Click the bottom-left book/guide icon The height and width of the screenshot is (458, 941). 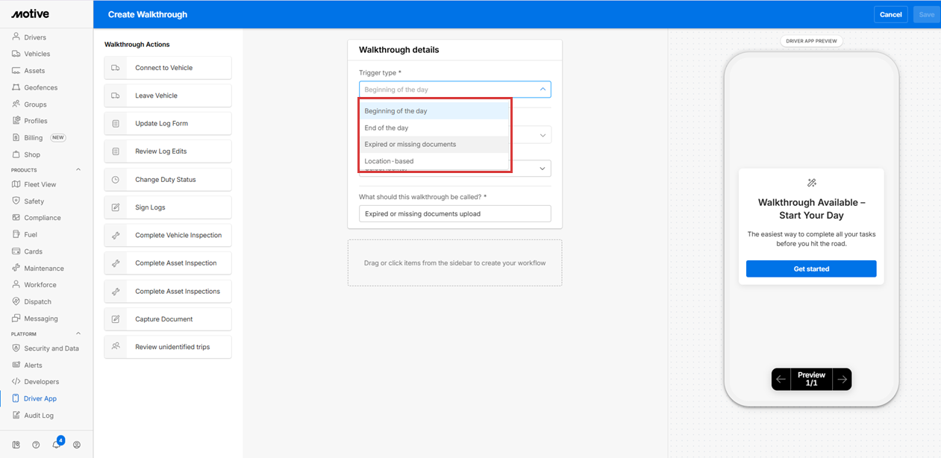click(16, 445)
